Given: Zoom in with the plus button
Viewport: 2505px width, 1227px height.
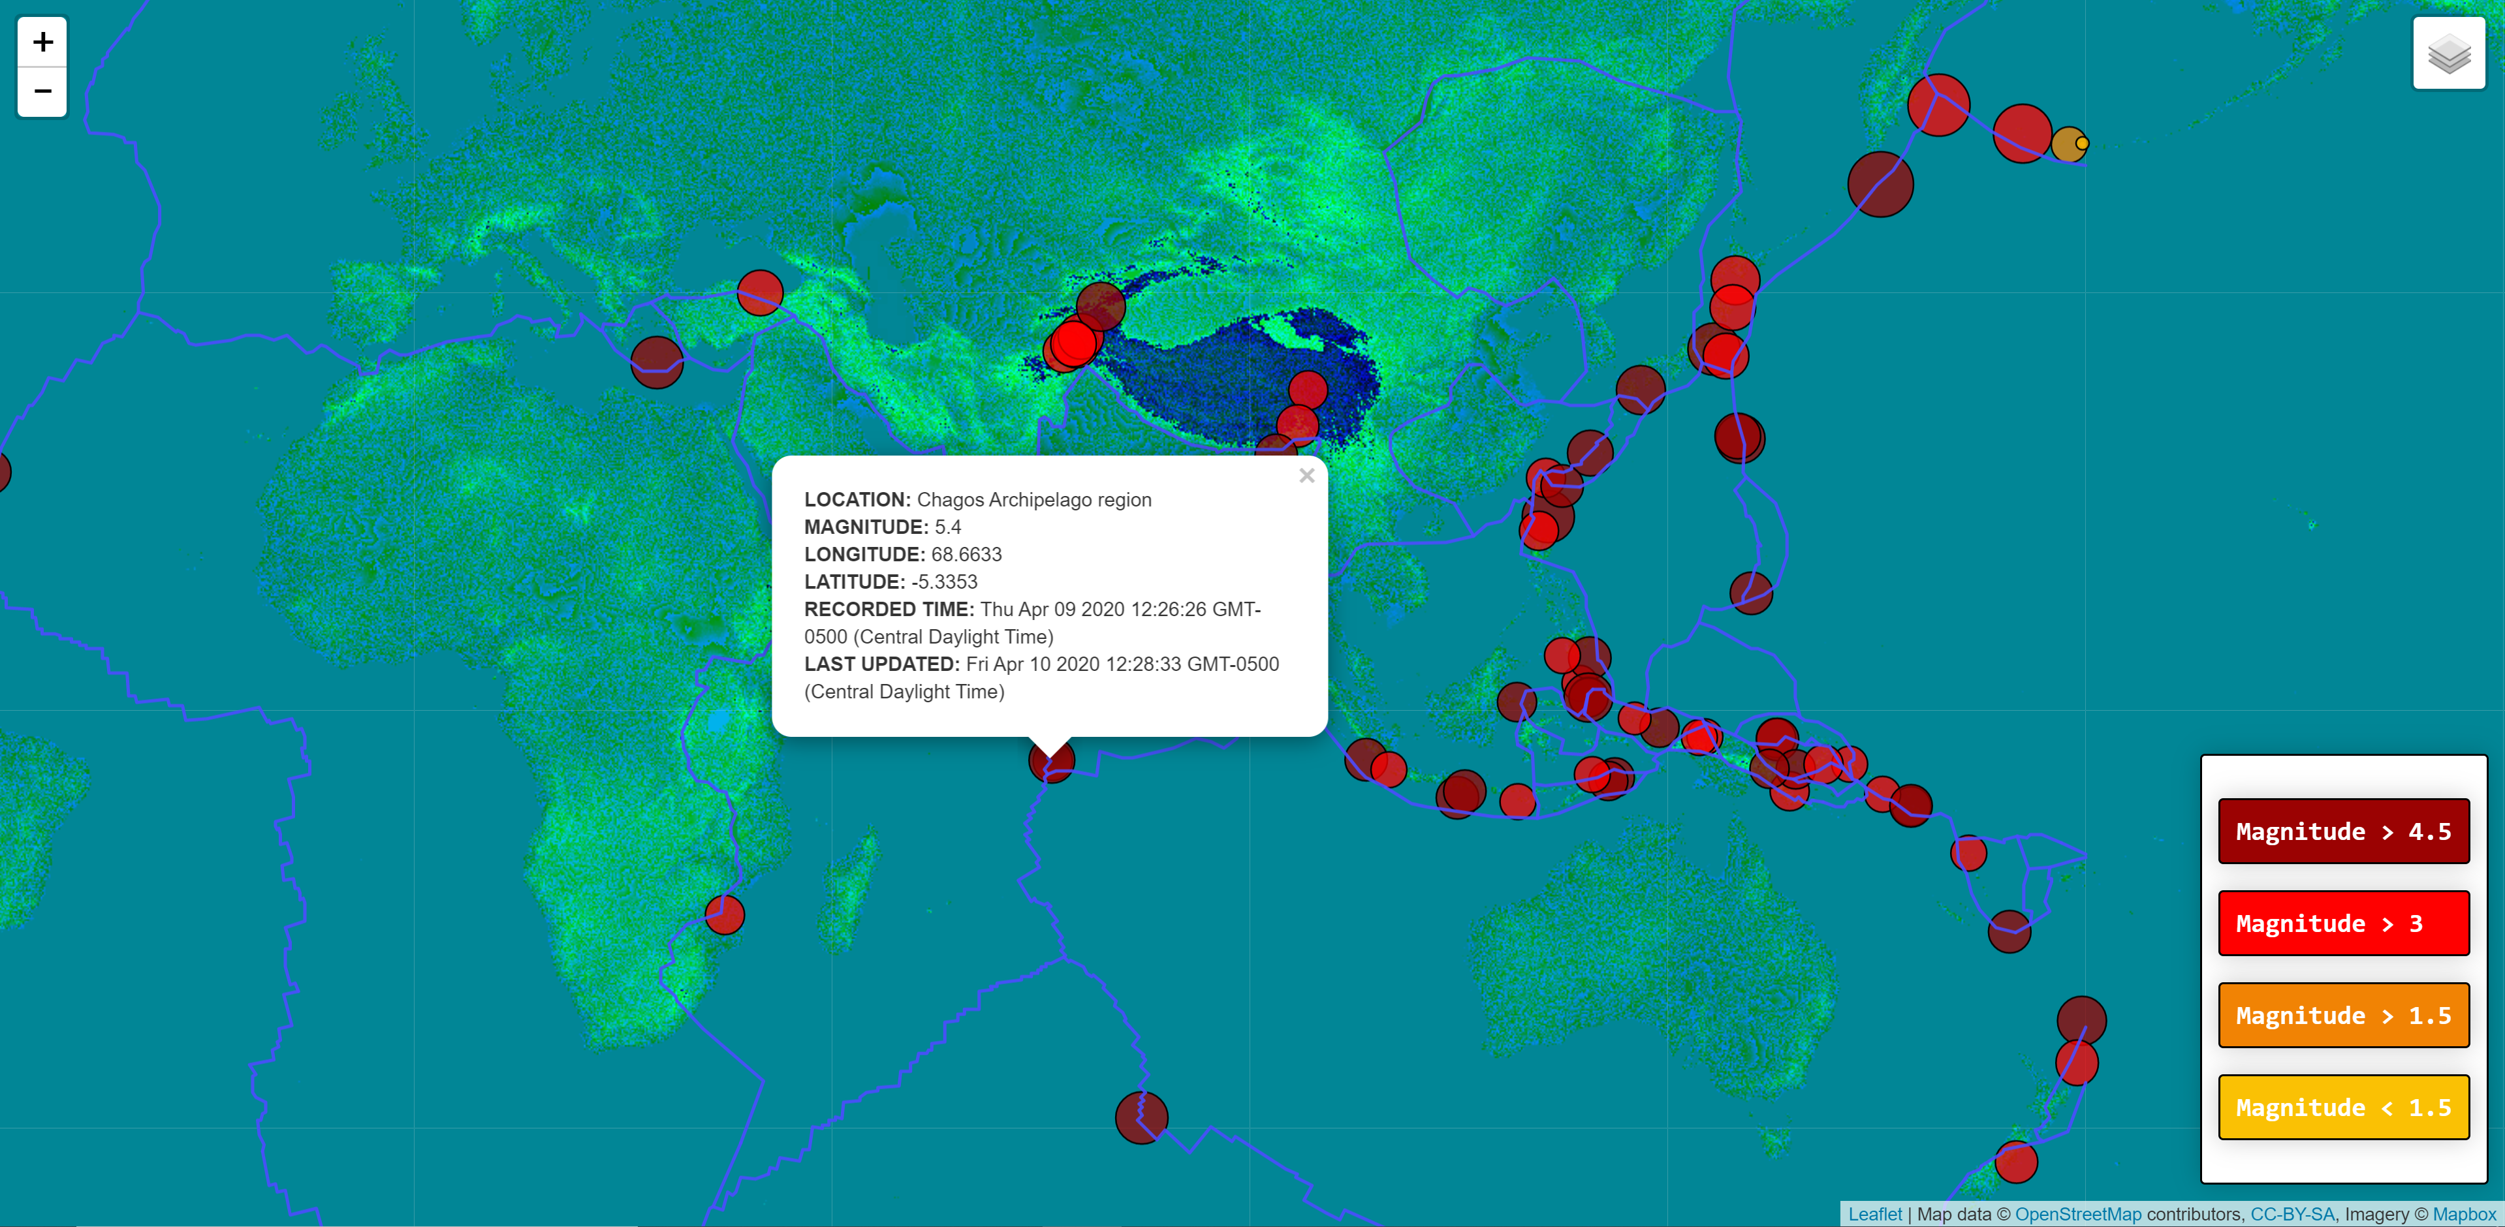Looking at the screenshot, I should (x=42, y=42).
